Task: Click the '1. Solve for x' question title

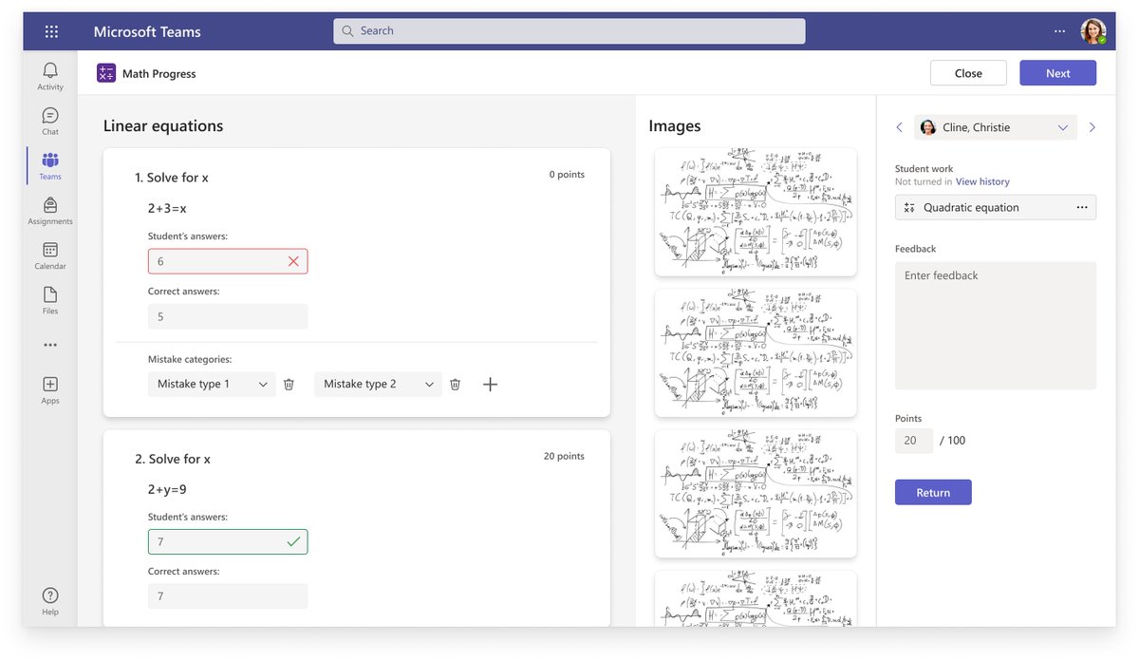Action: [x=172, y=178]
